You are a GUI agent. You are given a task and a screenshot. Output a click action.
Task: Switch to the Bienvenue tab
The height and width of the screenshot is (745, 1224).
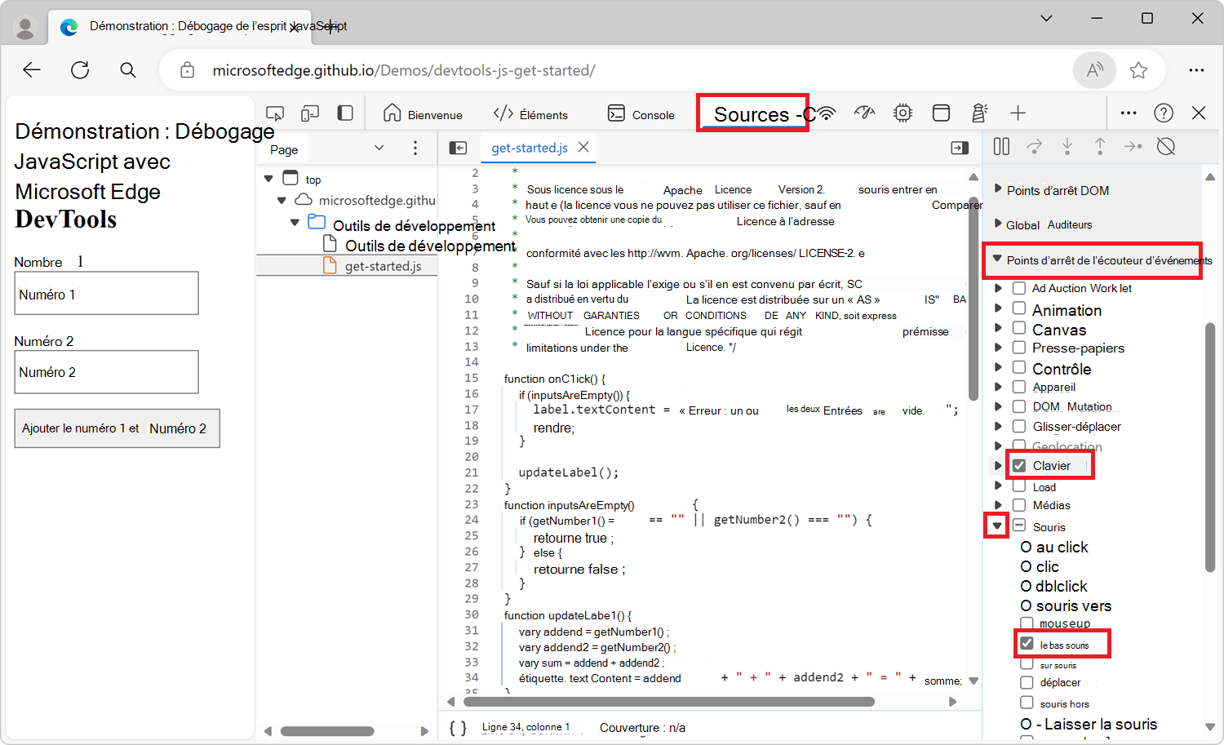423,114
